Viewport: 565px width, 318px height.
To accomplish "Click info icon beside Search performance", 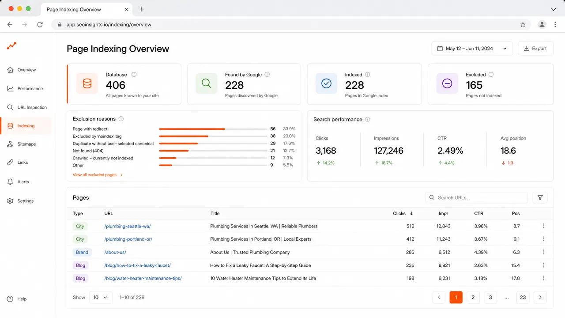I will [x=368, y=119].
